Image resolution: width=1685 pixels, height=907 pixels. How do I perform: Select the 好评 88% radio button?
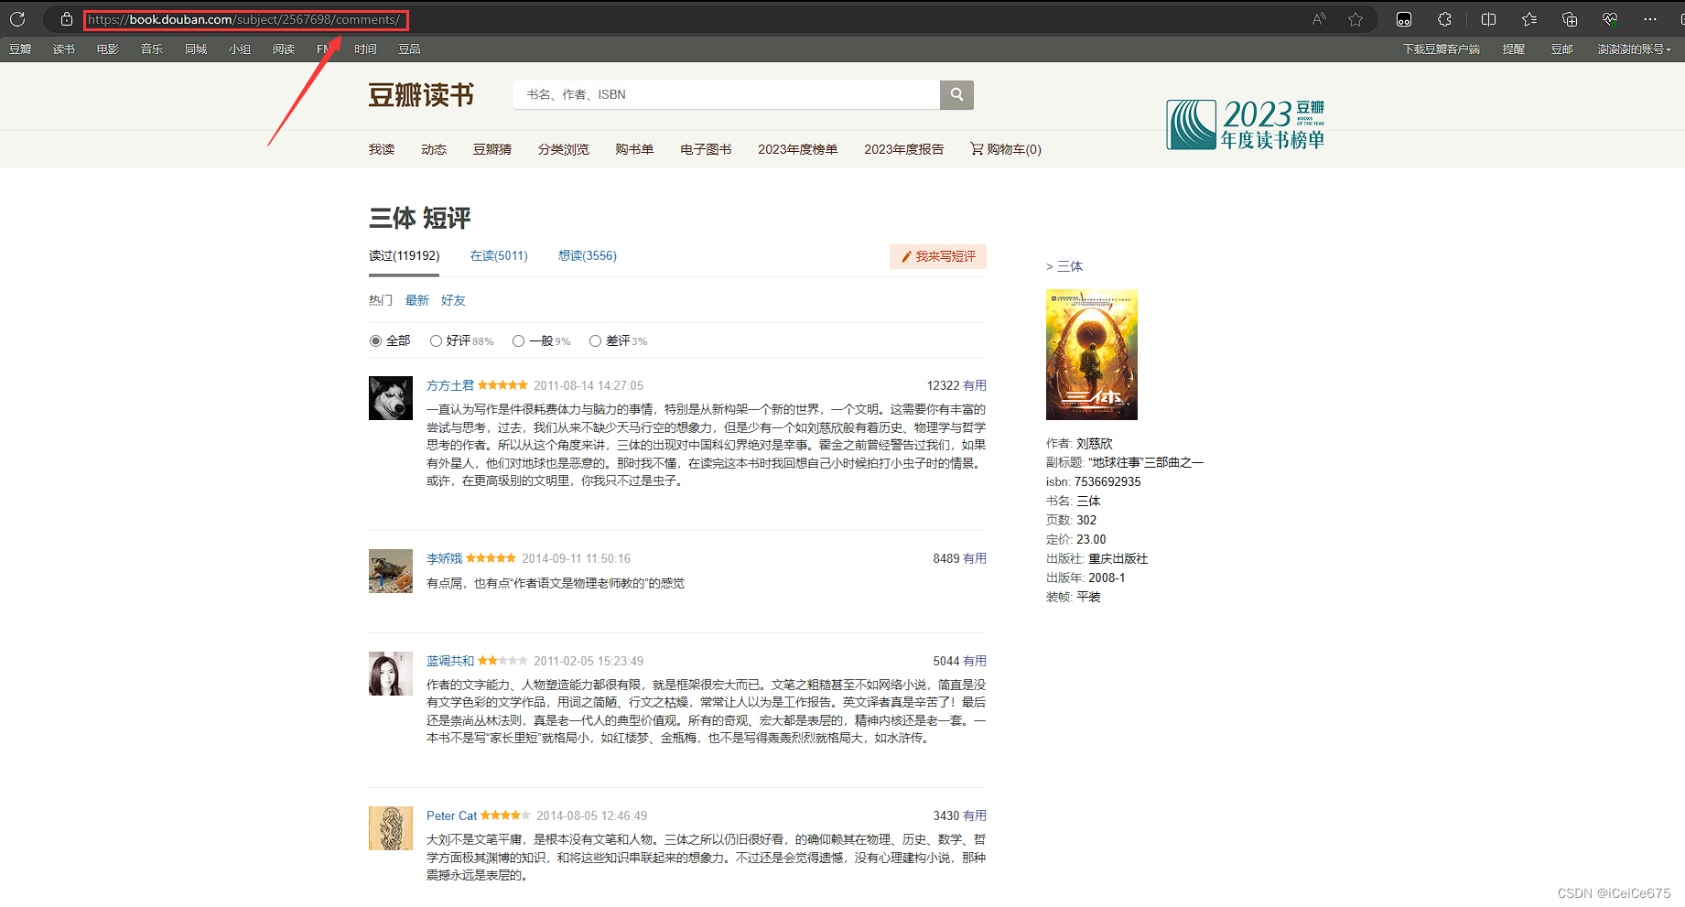pos(436,341)
